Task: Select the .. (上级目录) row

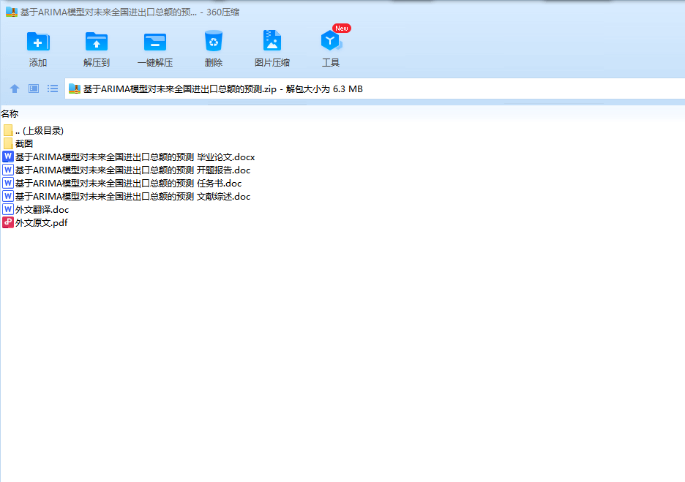Action: [x=40, y=130]
